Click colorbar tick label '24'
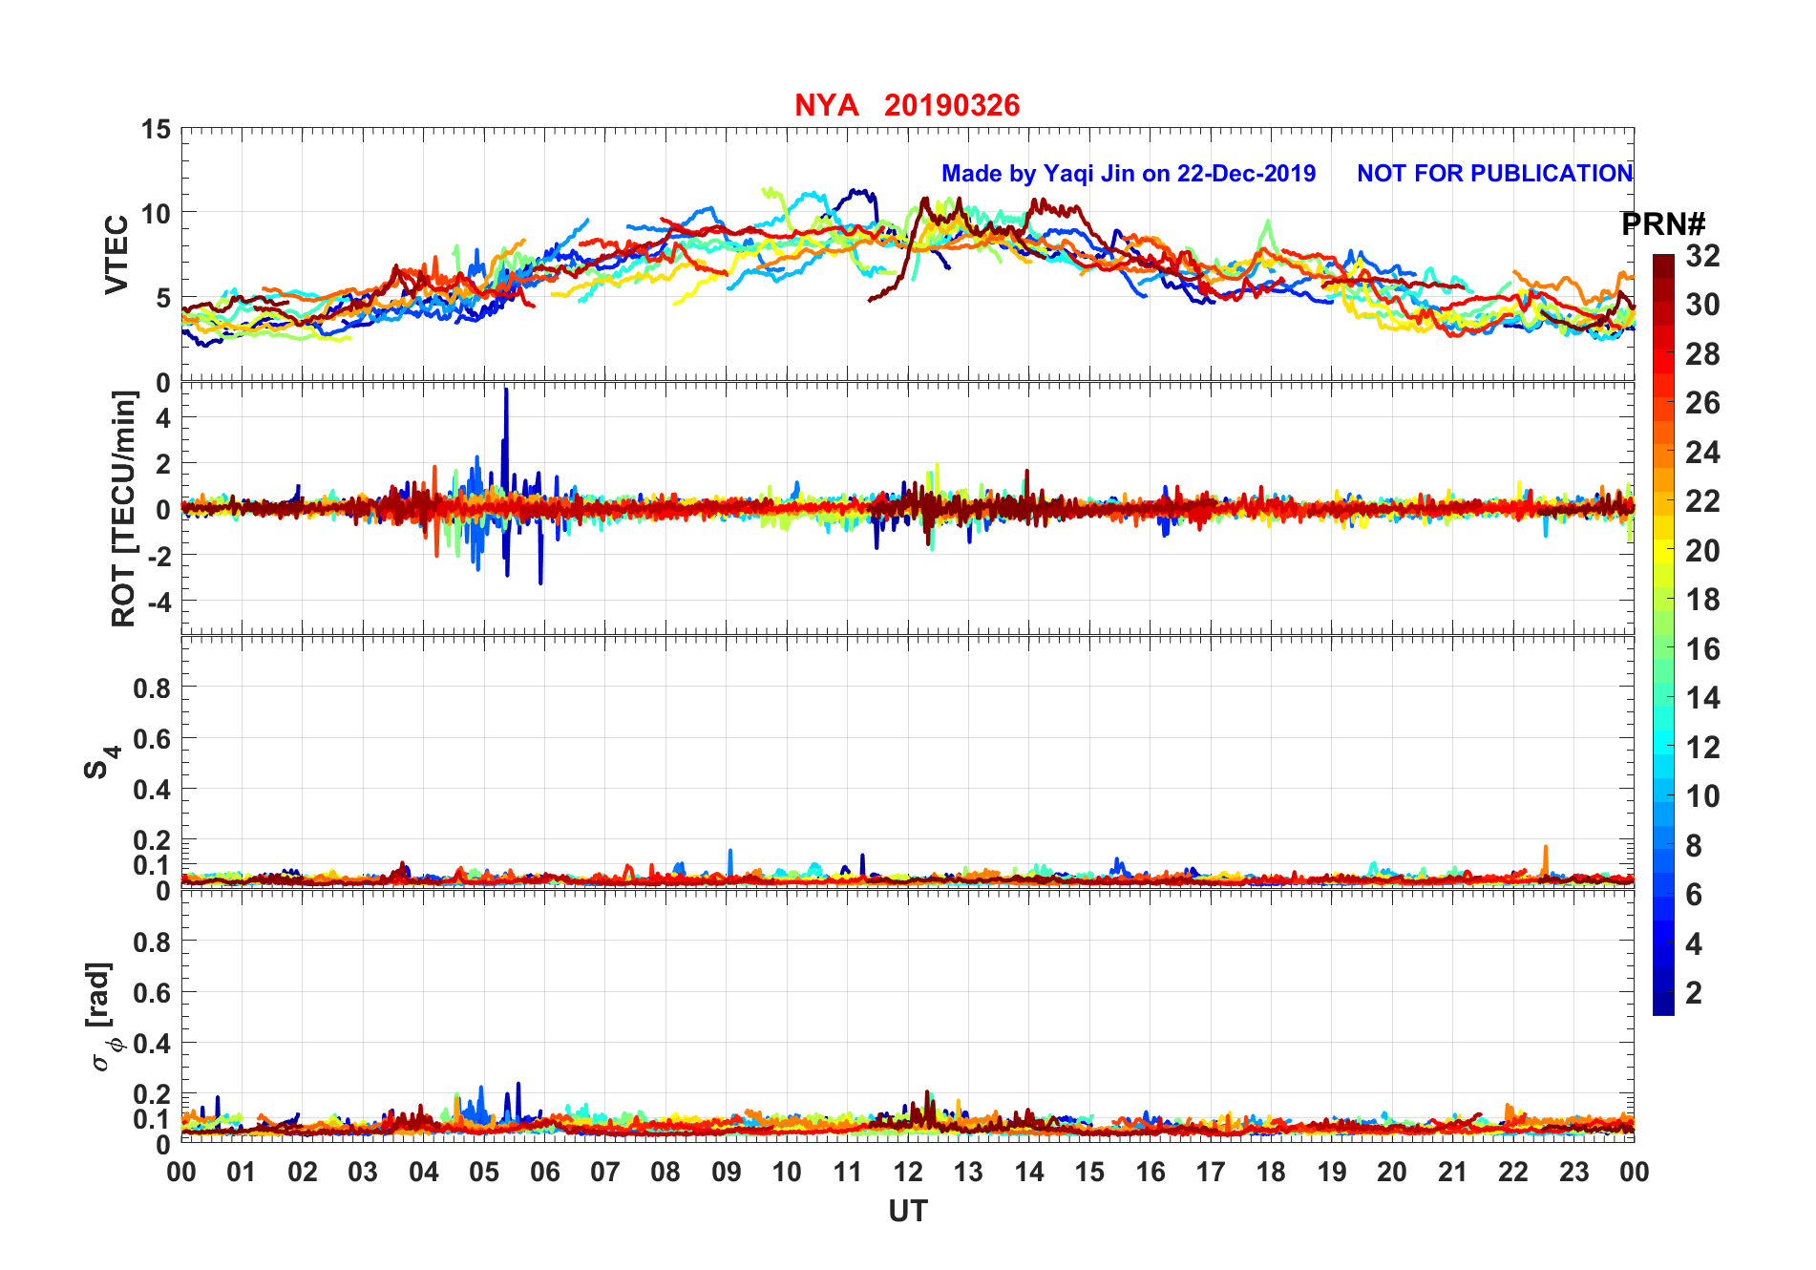 click(x=1702, y=452)
